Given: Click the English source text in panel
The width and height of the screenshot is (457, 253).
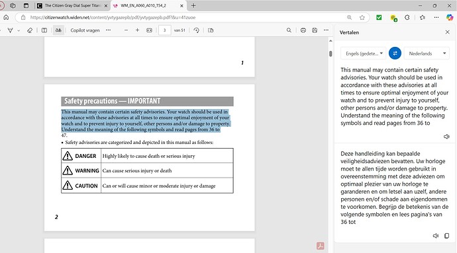Looking at the screenshot, I should click(394, 96).
